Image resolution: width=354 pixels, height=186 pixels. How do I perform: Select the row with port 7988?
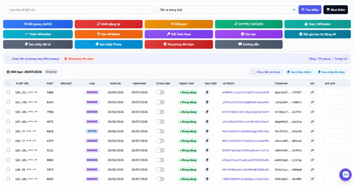tap(8, 112)
